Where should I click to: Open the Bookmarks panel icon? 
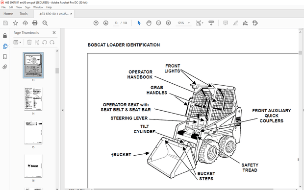click(x=5, y=56)
